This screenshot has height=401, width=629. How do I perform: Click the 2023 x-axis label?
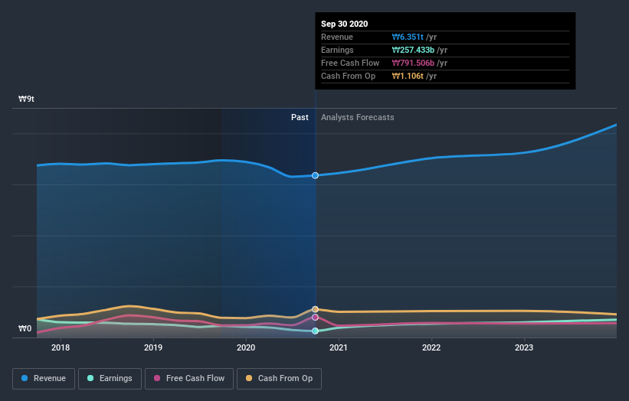(524, 347)
